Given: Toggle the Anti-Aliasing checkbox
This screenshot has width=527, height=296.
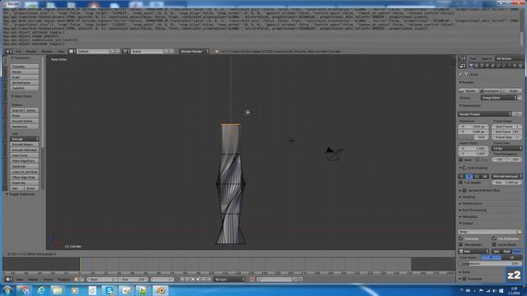Looking at the screenshot, I should coord(464,168).
